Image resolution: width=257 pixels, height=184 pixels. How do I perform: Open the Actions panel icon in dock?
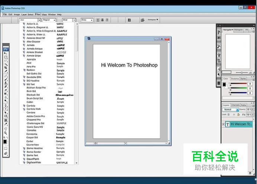(x=219, y=38)
